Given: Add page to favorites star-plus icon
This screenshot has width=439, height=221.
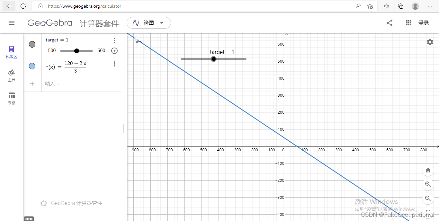Looking at the screenshot, I should point(370,6).
